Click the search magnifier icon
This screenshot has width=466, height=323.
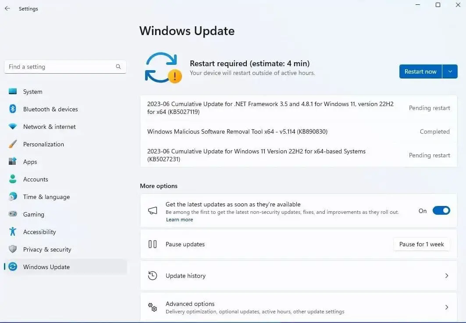tap(118, 67)
